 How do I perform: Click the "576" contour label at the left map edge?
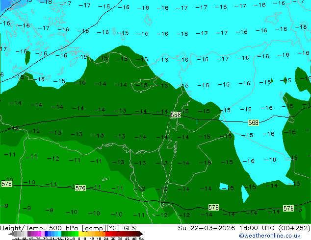[x=7, y=184]
